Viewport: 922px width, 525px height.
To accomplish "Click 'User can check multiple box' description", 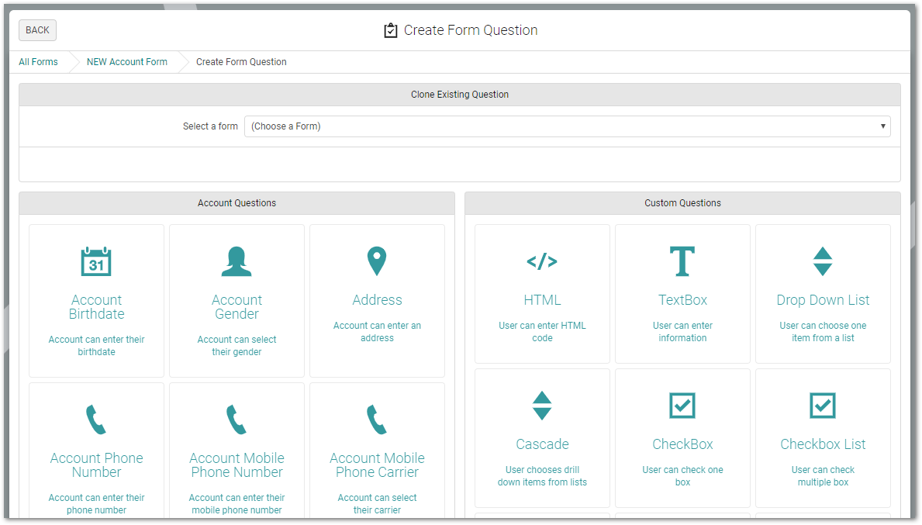I will pos(823,475).
